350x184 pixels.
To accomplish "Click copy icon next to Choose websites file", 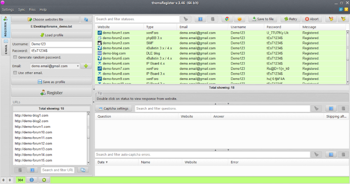I will (86, 20).
